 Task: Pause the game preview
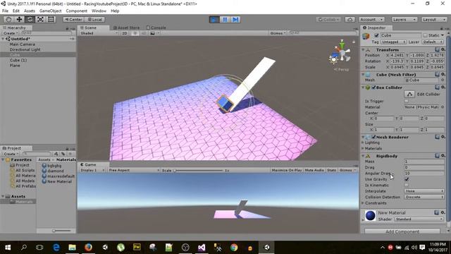point(225,19)
